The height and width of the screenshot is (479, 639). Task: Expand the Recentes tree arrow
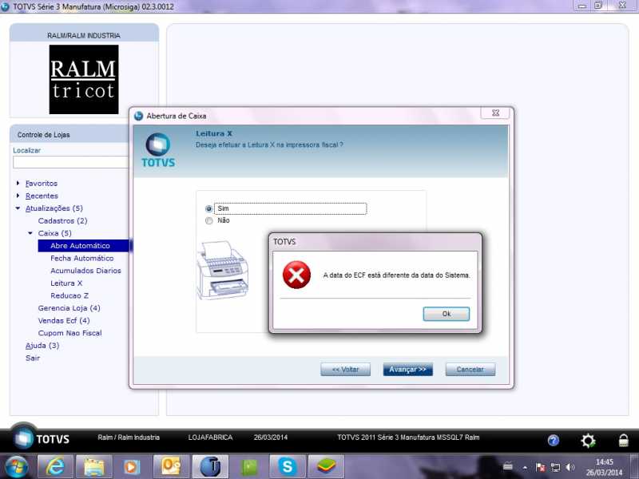click(18, 196)
